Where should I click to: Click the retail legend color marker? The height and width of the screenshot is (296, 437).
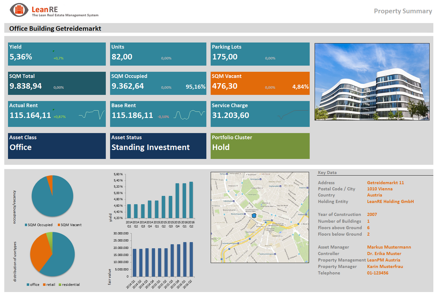pyautogui.click(x=44, y=285)
